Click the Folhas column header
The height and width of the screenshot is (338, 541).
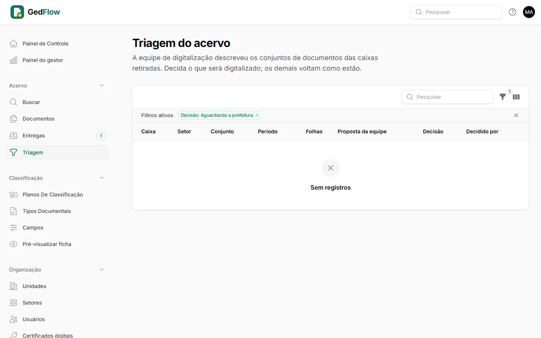(x=314, y=131)
